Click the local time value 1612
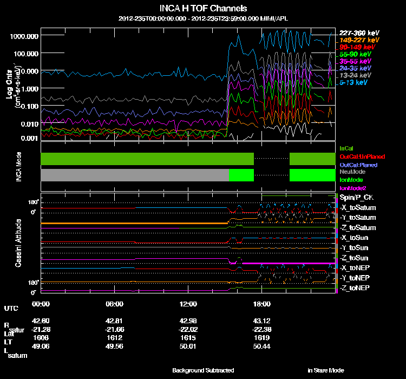 [114, 338]
